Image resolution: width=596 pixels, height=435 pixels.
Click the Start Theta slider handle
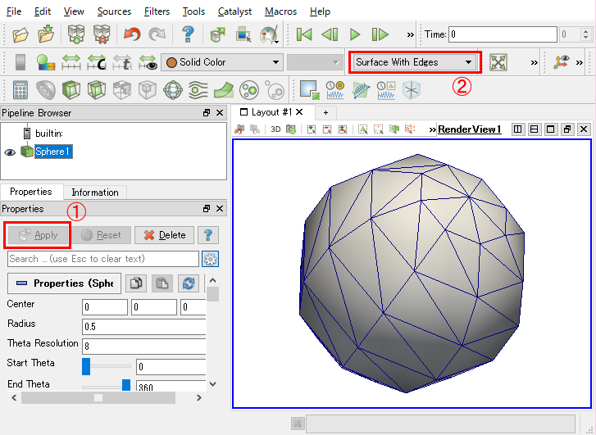click(x=86, y=366)
